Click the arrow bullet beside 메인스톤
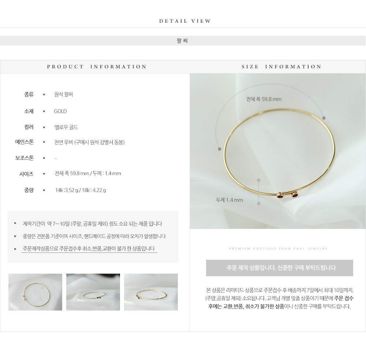 [44, 142]
